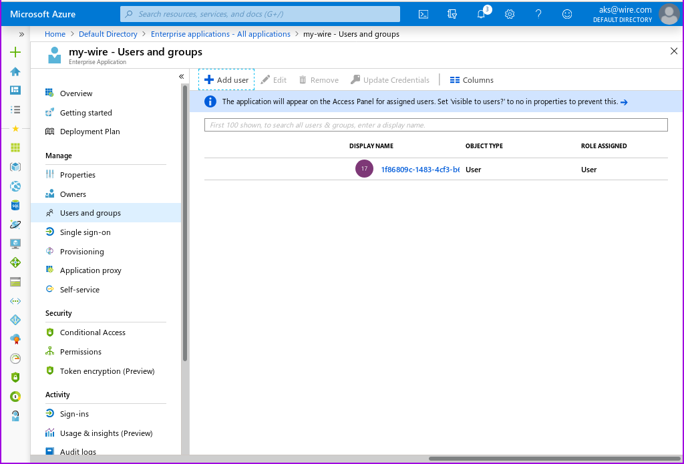Open Security Center green shield icon
This screenshot has height=464, width=684.
click(15, 377)
